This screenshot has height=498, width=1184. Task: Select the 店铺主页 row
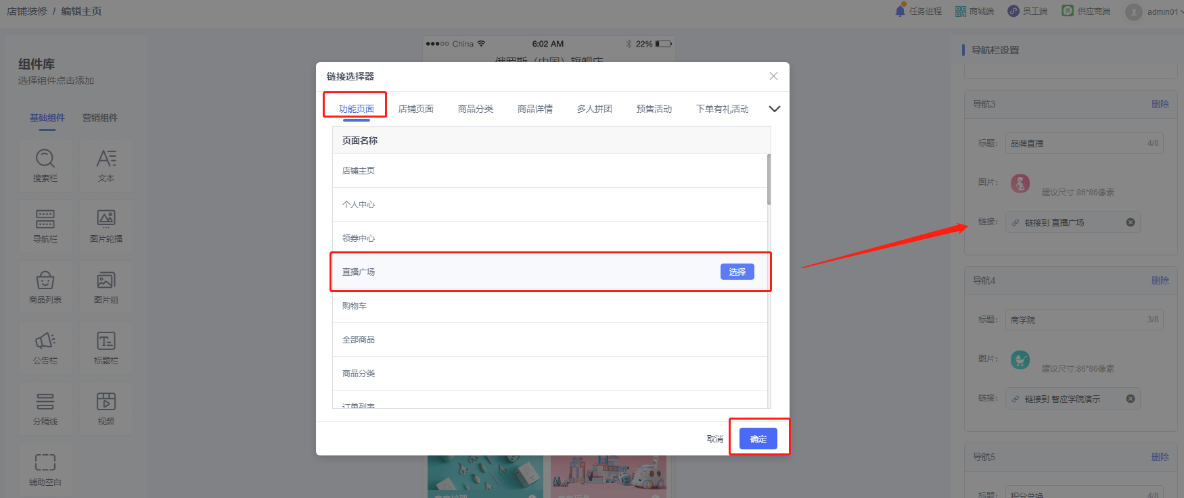click(x=550, y=171)
